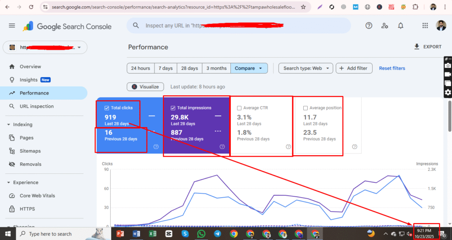Click the Add filter button
The image size is (452, 240).
[x=354, y=68]
